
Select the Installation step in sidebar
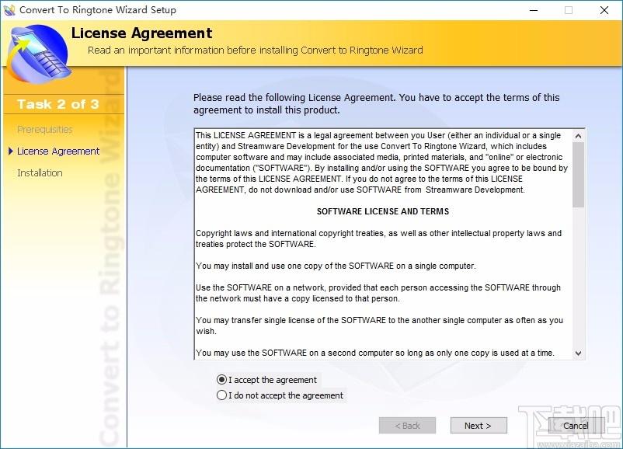coord(40,173)
